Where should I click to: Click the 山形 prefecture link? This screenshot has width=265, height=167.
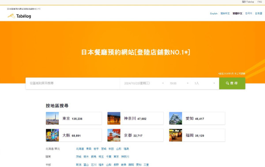pos(119,149)
